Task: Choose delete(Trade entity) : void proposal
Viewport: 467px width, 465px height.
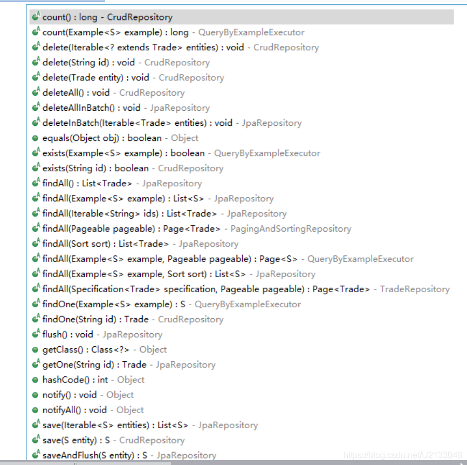Action: click(x=242, y=78)
